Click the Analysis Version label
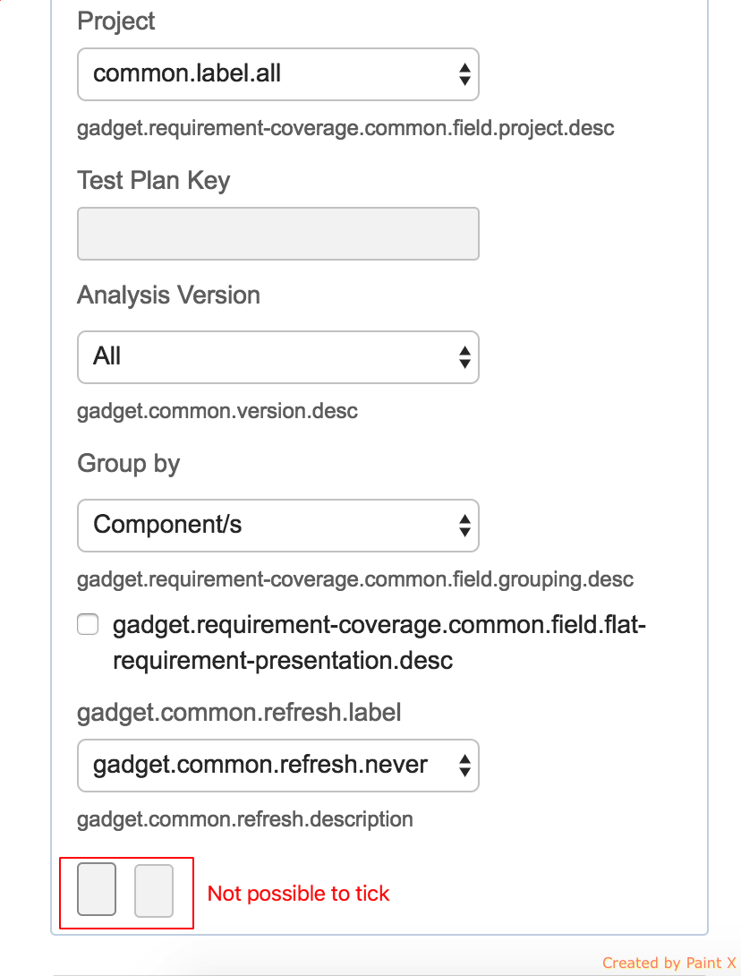The width and height of the screenshot is (741, 976). pos(168,295)
